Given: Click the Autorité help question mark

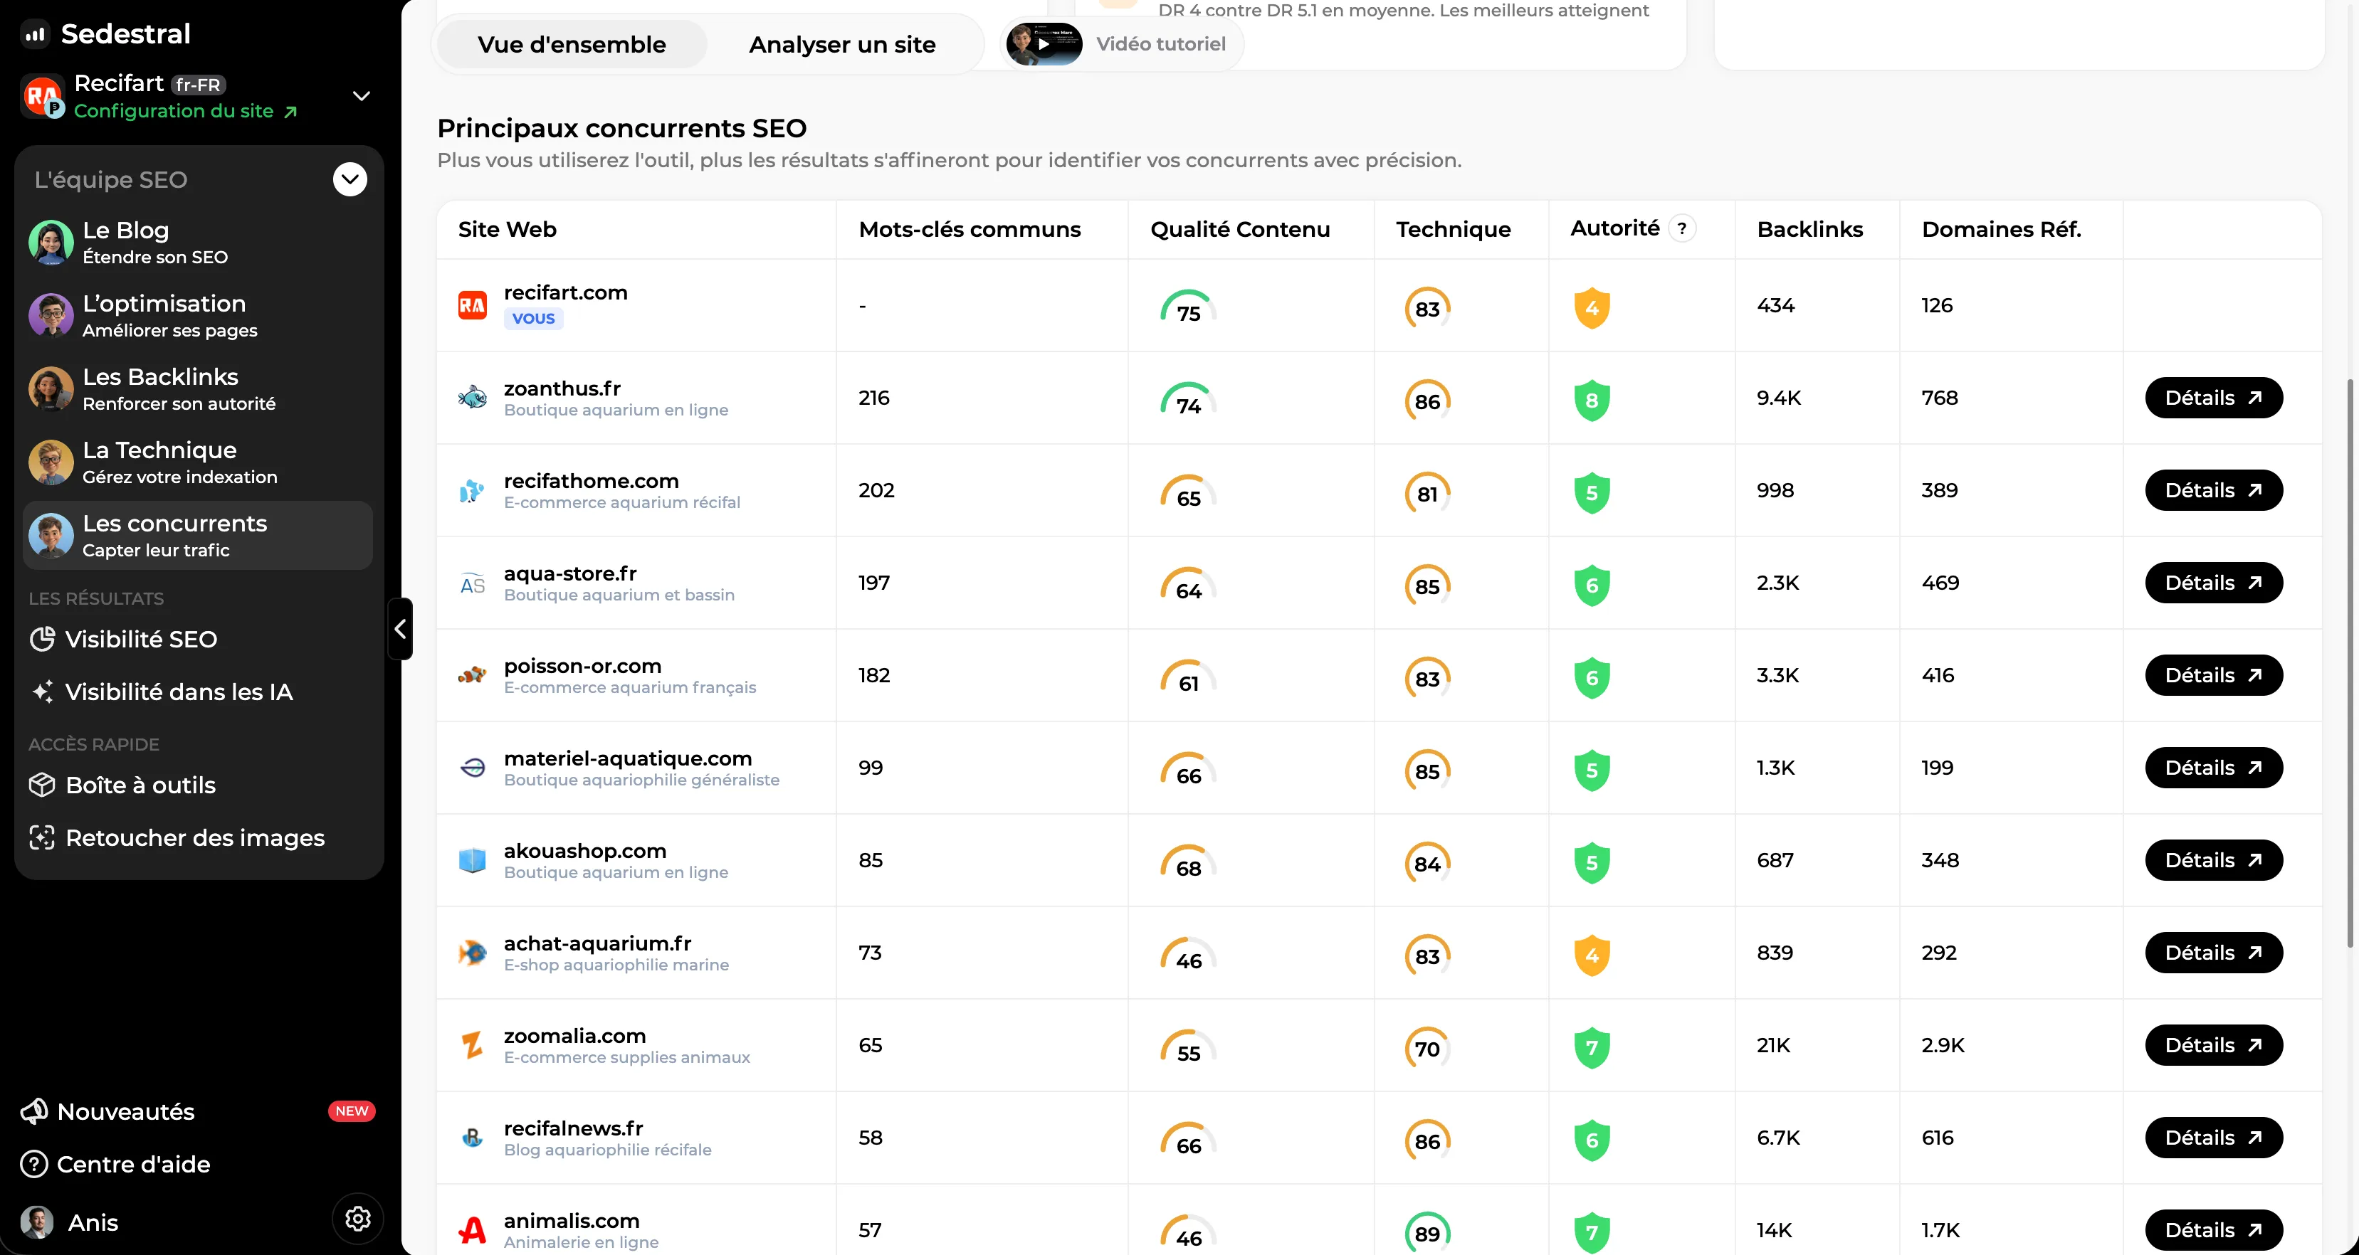Looking at the screenshot, I should point(1681,229).
